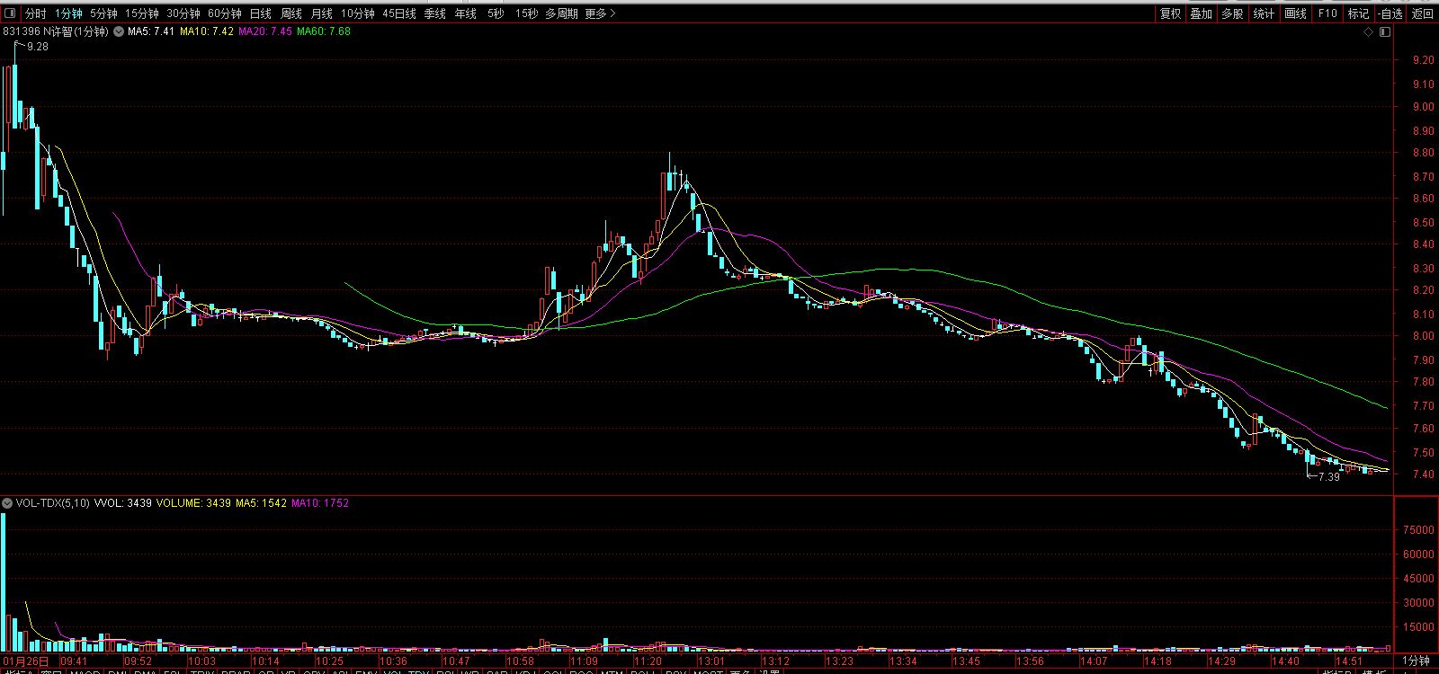Click the MA60: 7.68 indicator label
This screenshot has height=674, width=1439.
coord(324,31)
